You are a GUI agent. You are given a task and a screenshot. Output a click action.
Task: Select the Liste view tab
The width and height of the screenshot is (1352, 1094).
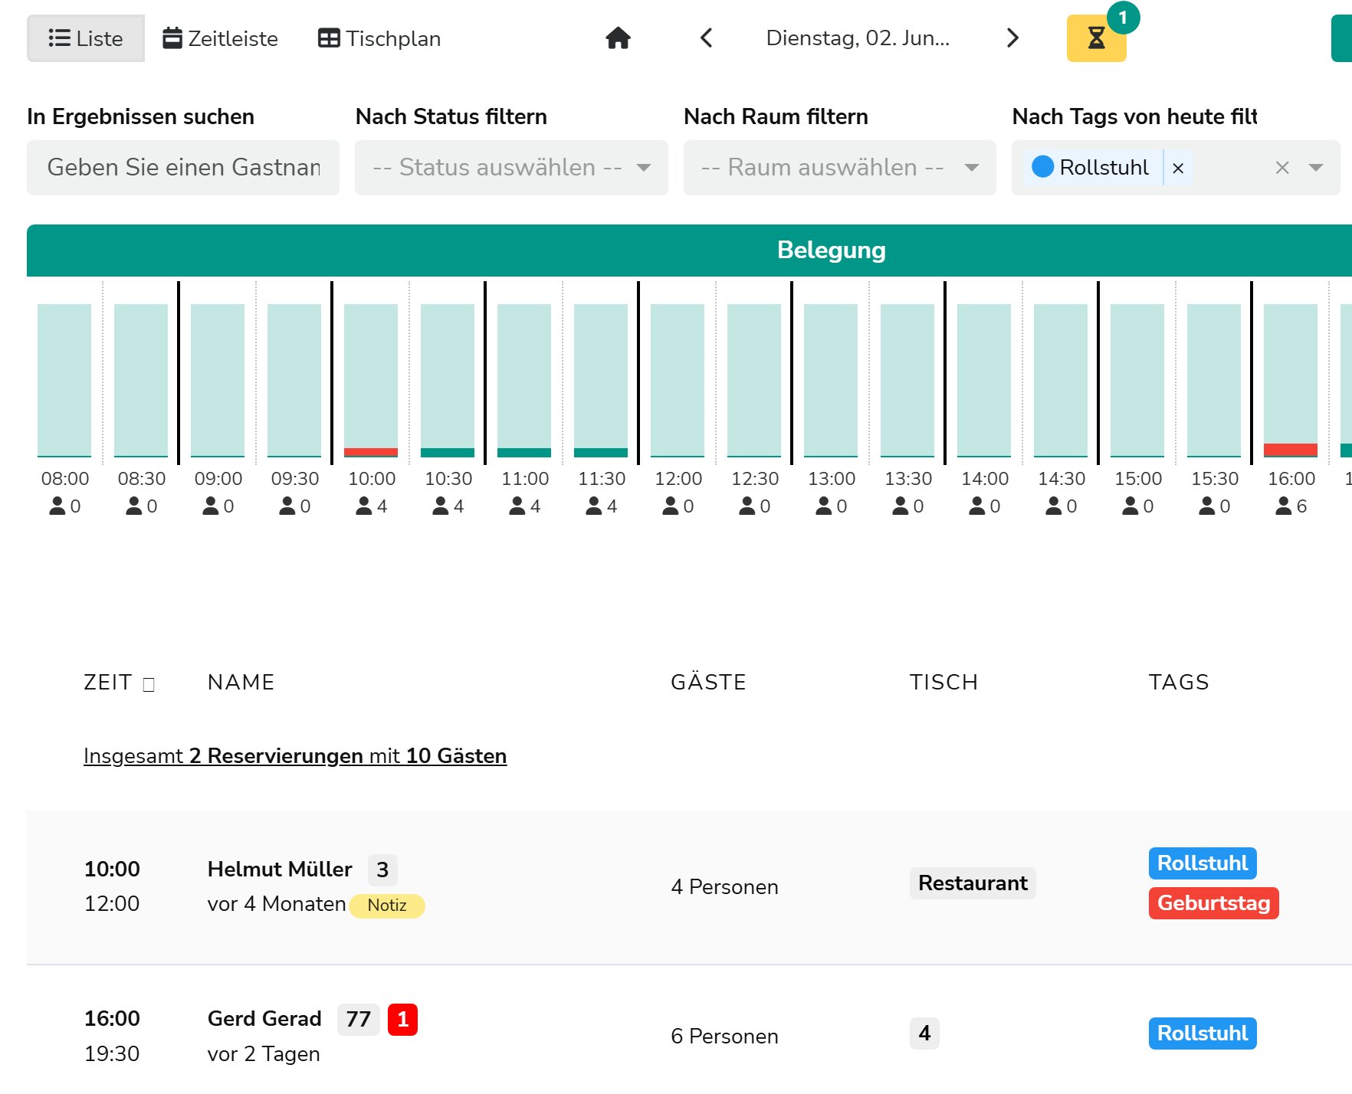click(86, 38)
